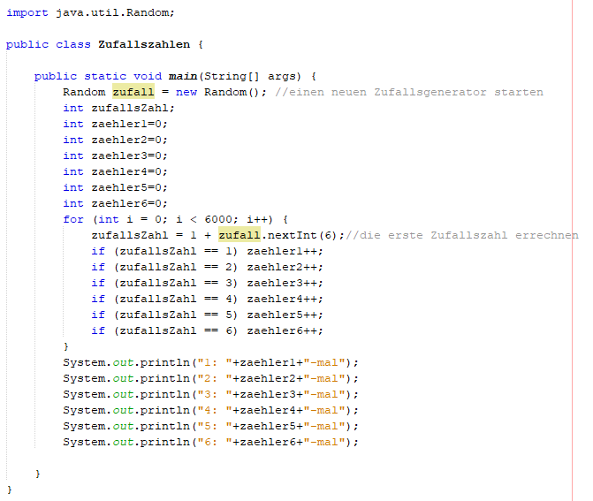Image resolution: width=593 pixels, height=501 pixels.
Task: Click the println line printing "4: "
Action: [210, 410]
